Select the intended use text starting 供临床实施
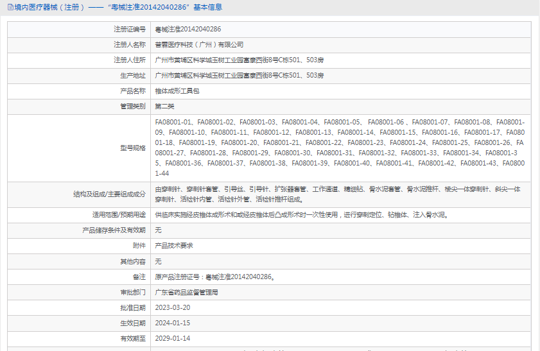 point(302,215)
